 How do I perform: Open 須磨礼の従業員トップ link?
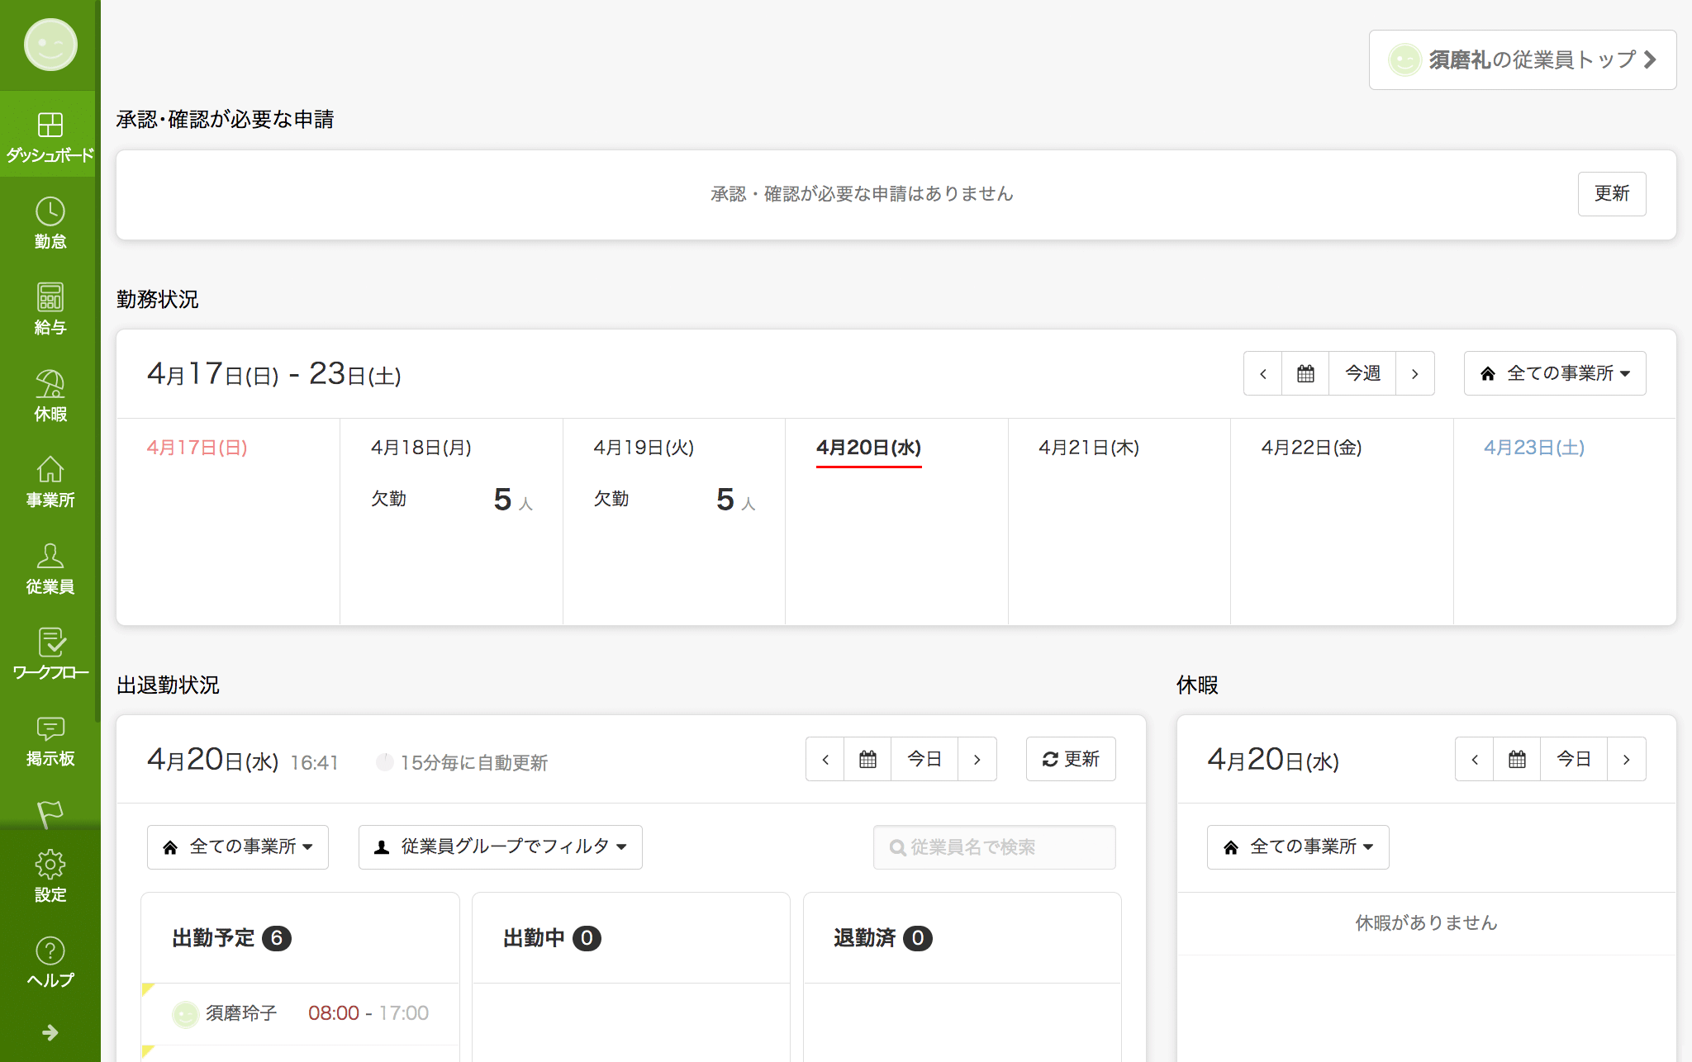[x=1522, y=59]
